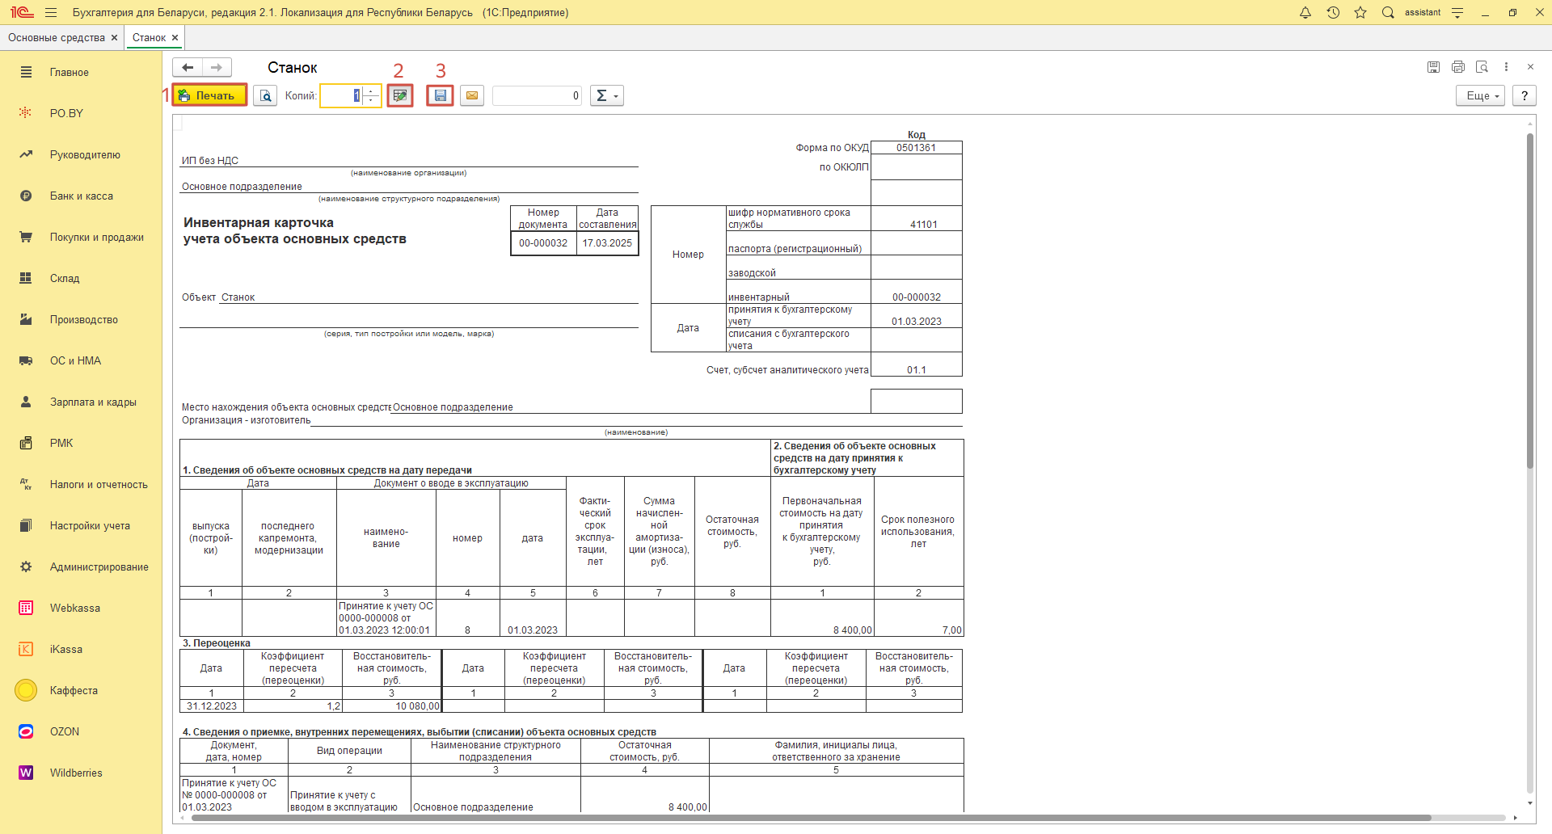
Task: Send the document by email
Action: (472, 95)
